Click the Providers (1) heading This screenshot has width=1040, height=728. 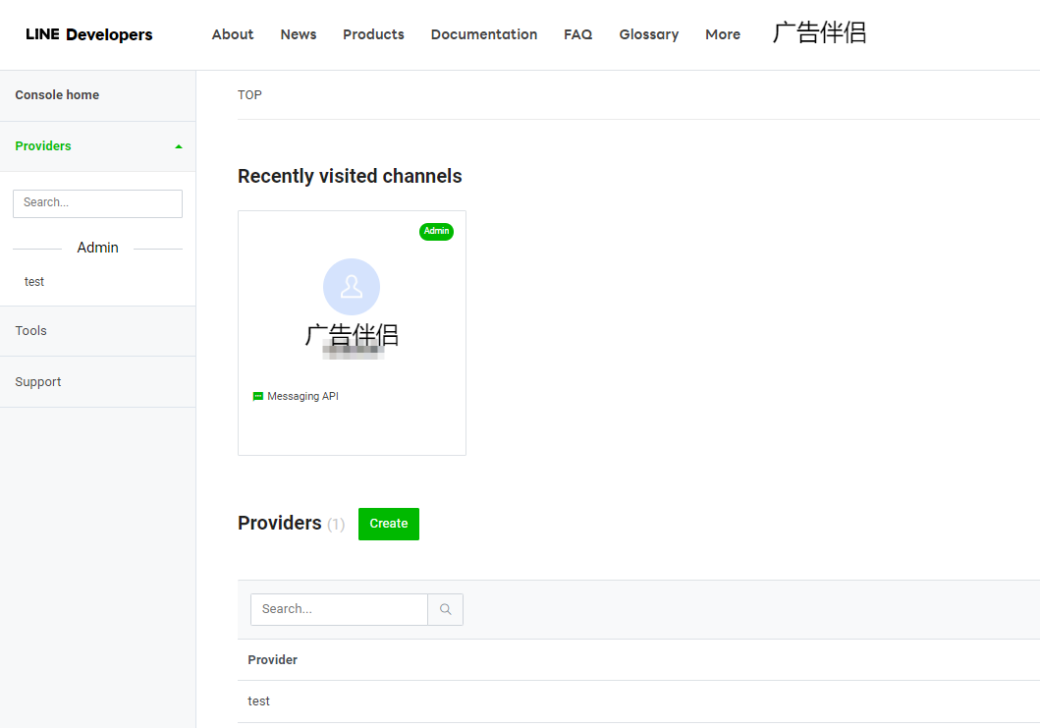pos(291,524)
